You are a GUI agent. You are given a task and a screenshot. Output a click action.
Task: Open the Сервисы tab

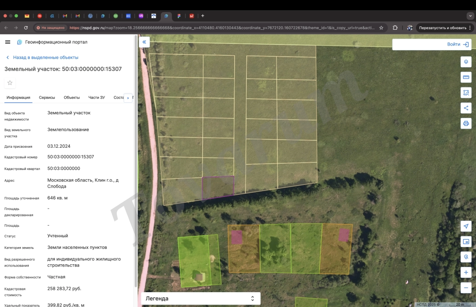(x=47, y=98)
